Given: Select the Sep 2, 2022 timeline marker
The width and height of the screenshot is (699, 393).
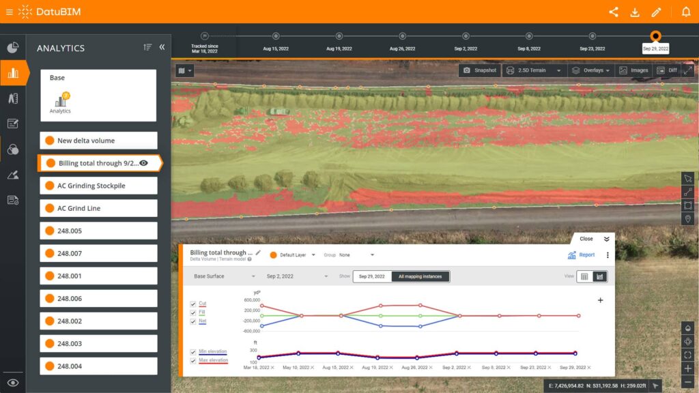Looking at the screenshot, I should tap(466, 36).
